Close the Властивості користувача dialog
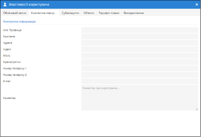 197,5
